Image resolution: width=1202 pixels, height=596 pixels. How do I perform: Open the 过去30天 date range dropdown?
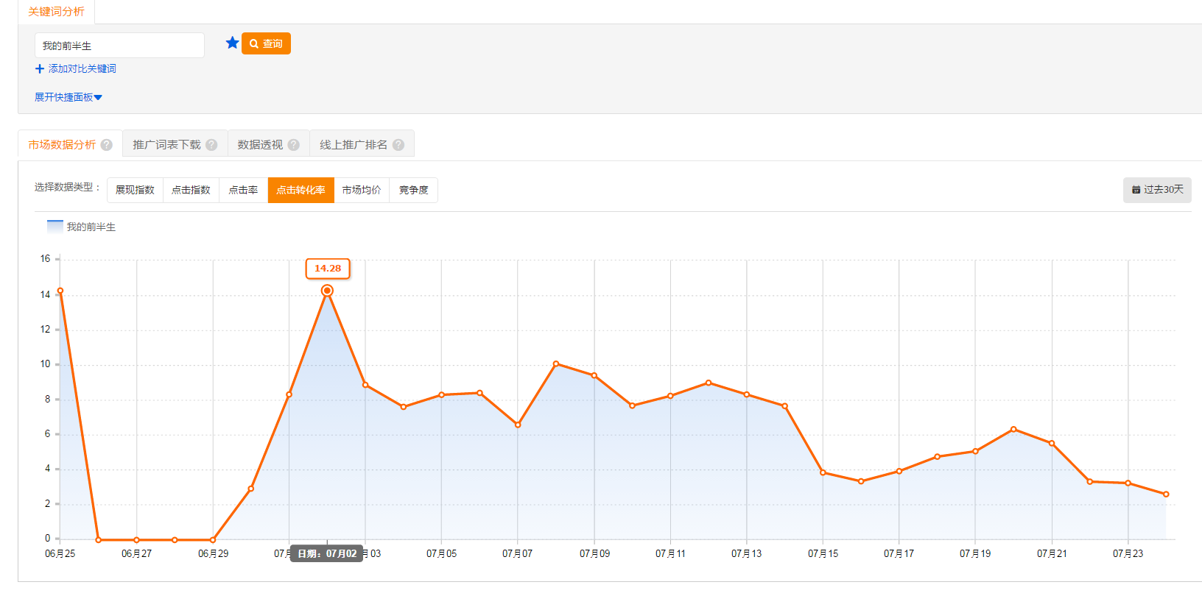pyautogui.click(x=1157, y=190)
